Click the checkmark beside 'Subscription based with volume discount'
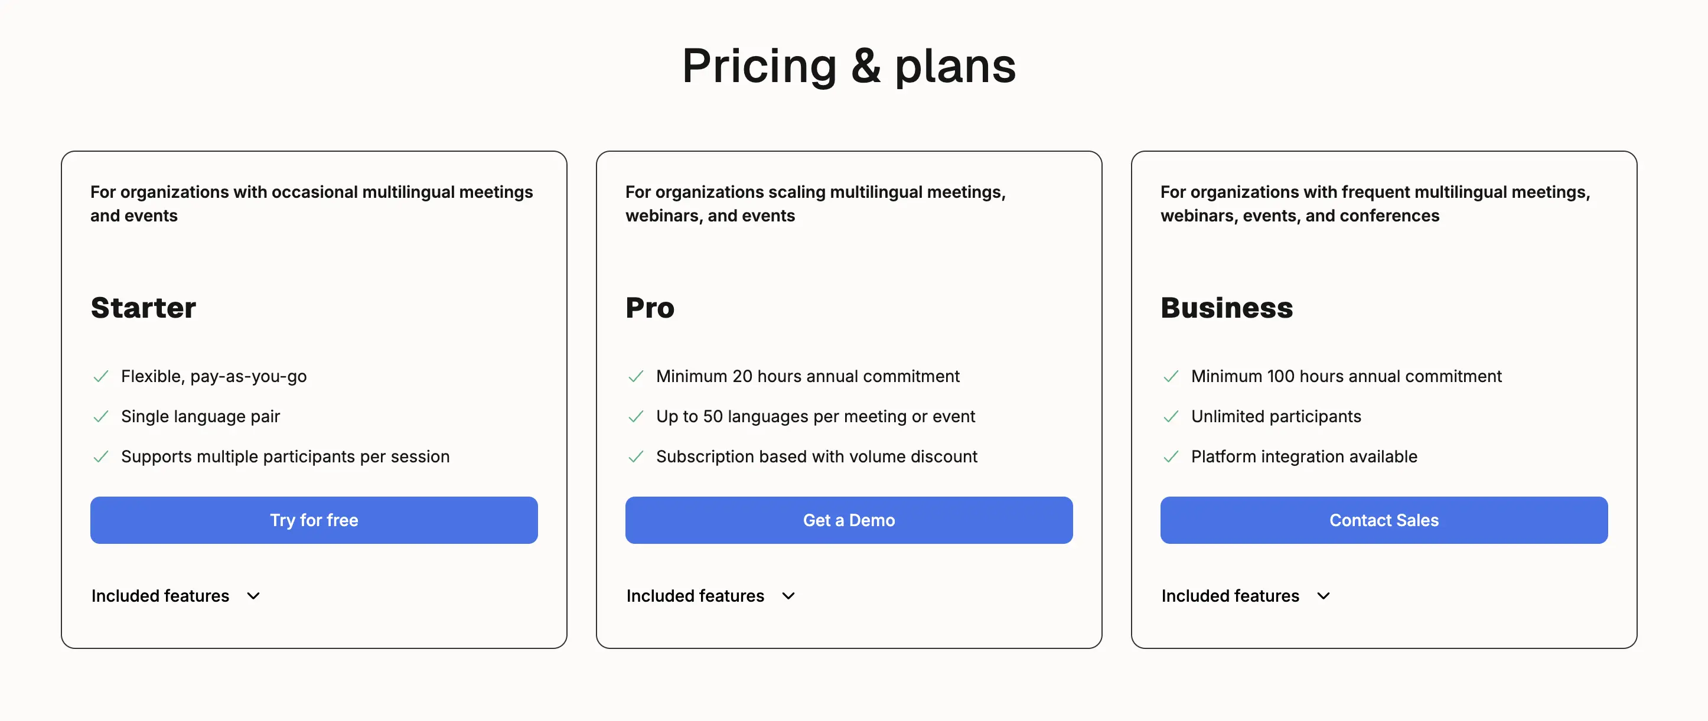The image size is (1708, 721). (636, 456)
